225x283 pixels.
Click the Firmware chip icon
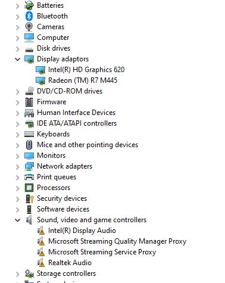[x=29, y=102]
